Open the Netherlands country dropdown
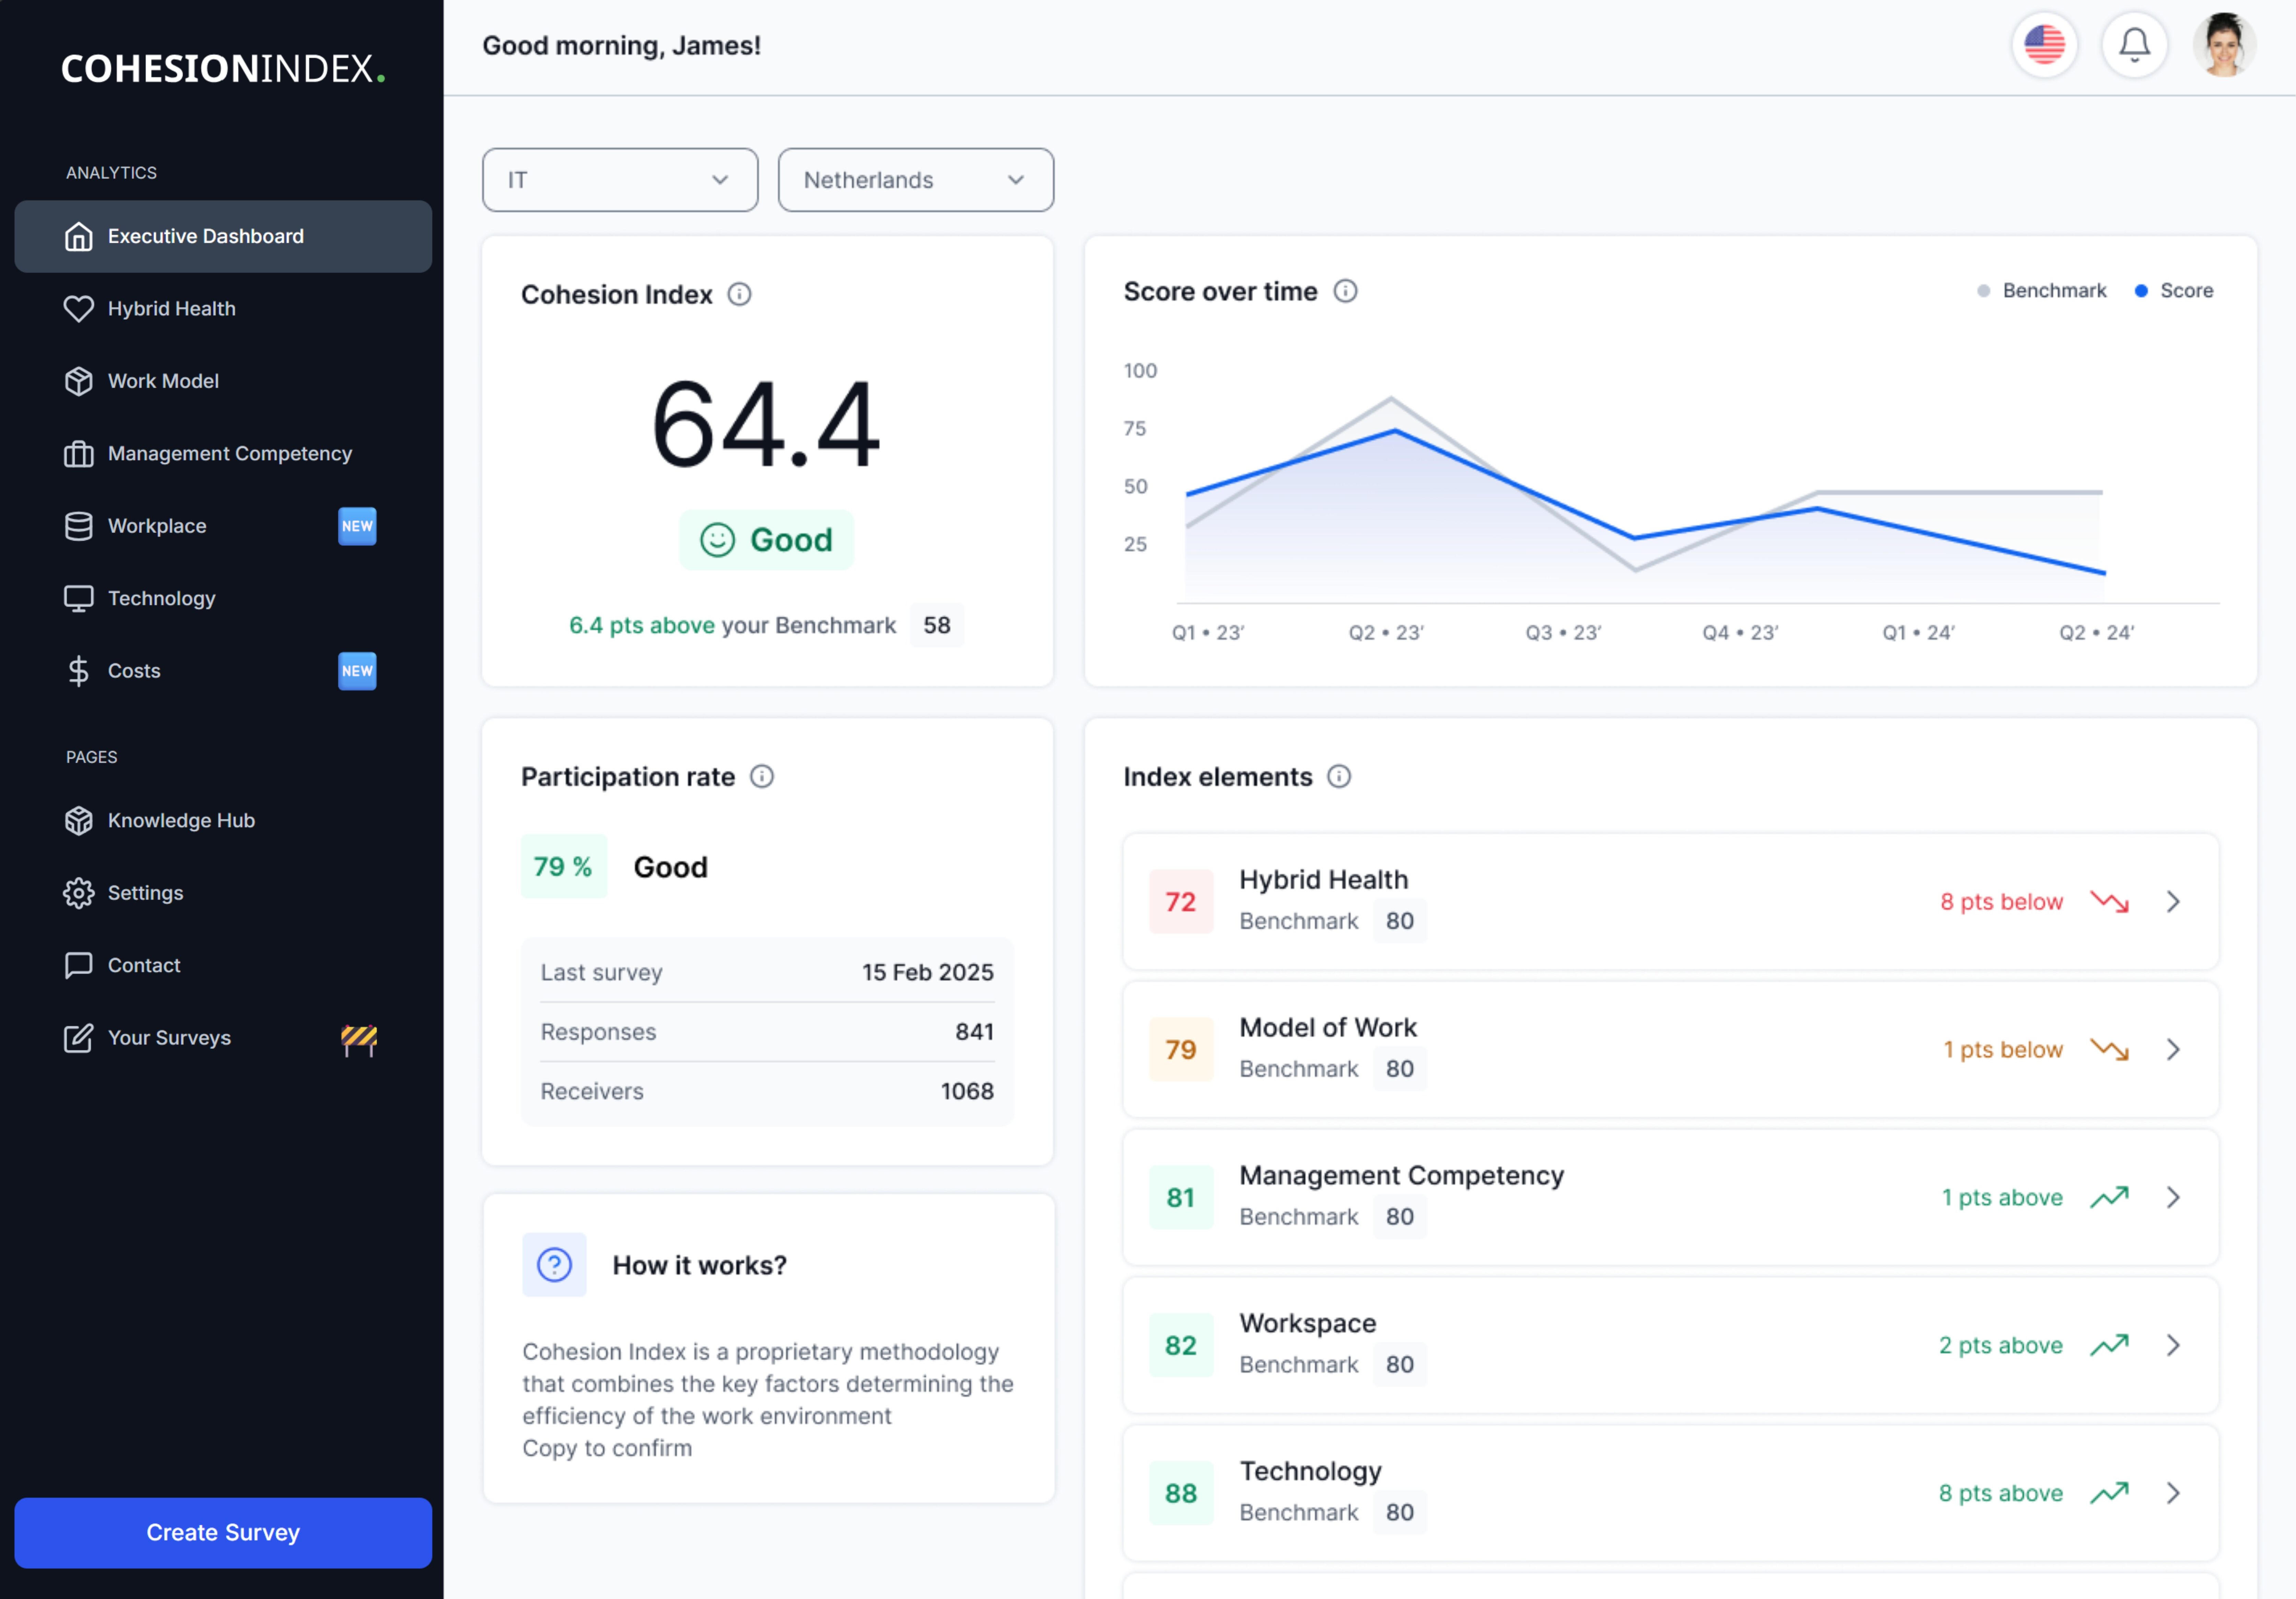Image resolution: width=2296 pixels, height=1599 pixels. [x=916, y=180]
